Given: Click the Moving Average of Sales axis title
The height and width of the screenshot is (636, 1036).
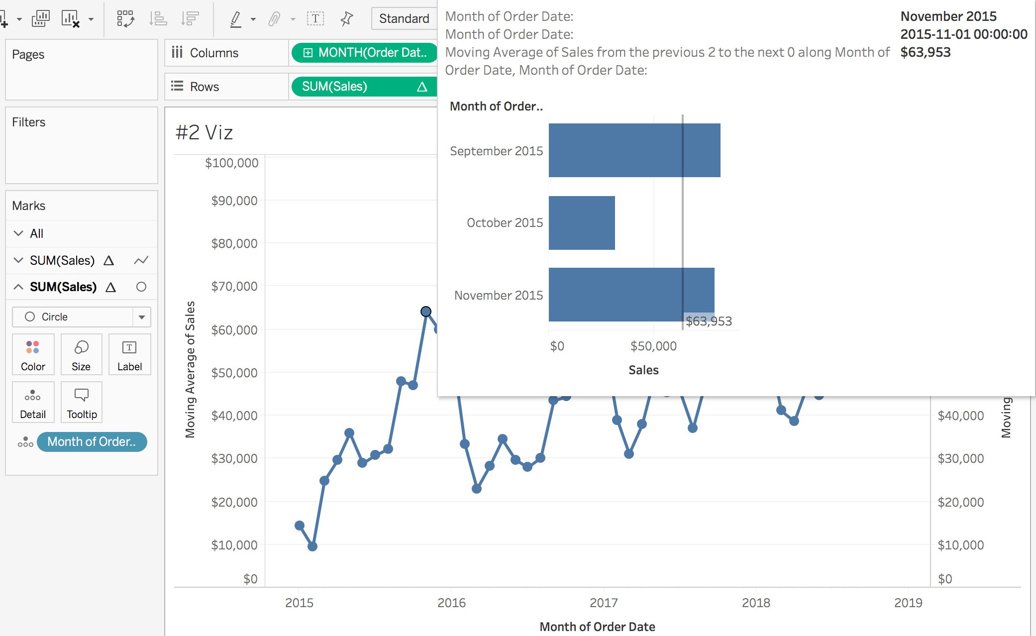Looking at the screenshot, I should (x=190, y=370).
